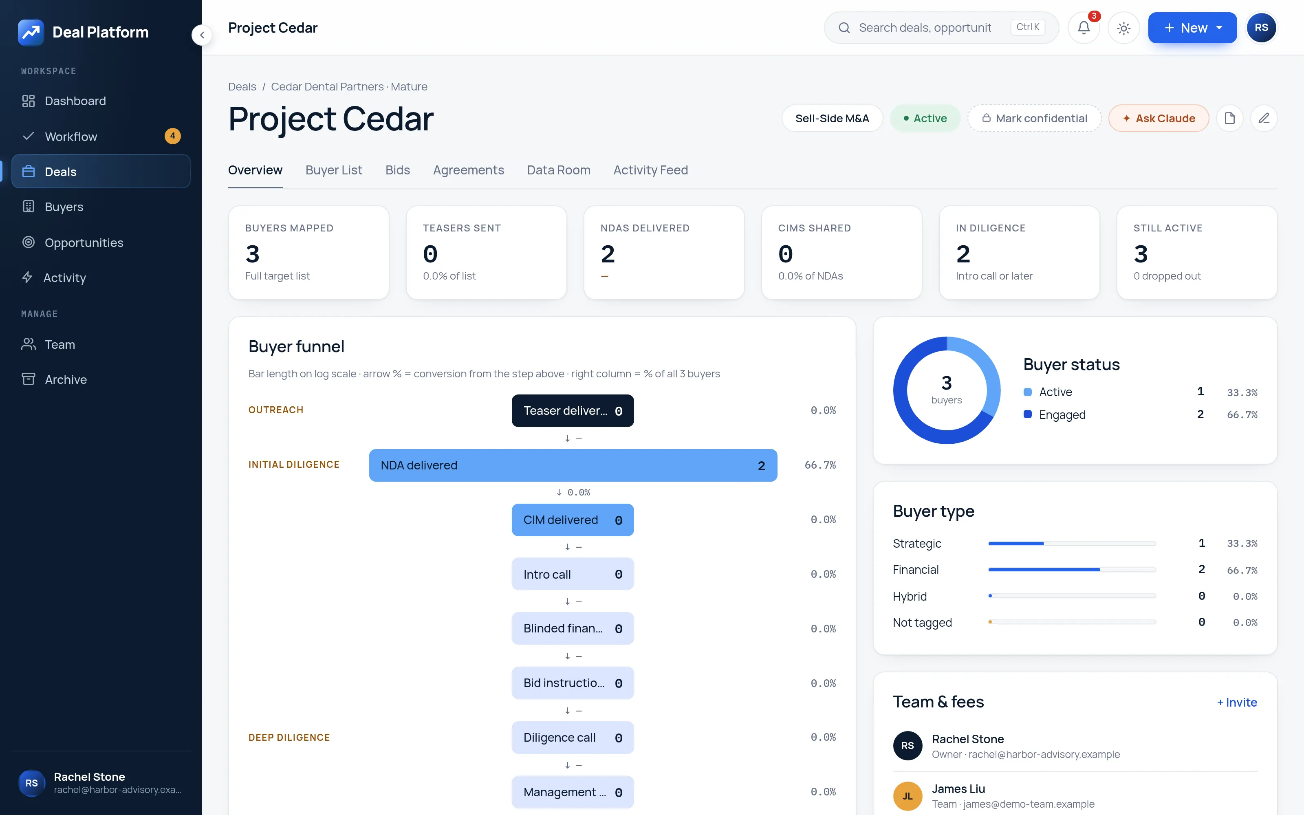Open Workflow in the sidebar
This screenshot has height=815, width=1304.
pos(101,137)
